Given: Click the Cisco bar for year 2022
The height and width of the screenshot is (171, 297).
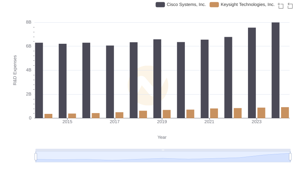Looking at the screenshot, I should tap(228, 78).
